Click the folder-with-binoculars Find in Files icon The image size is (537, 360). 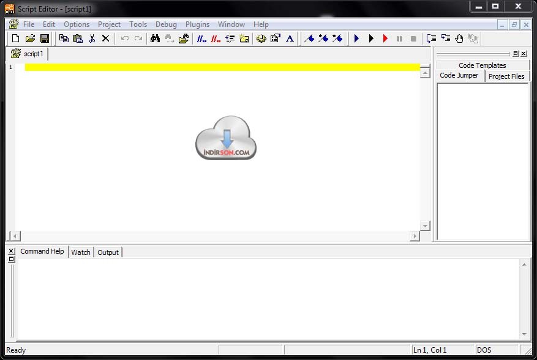[184, 39]
